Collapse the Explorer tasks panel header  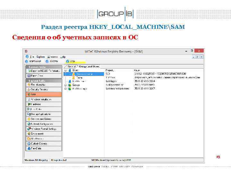(44, 81)
